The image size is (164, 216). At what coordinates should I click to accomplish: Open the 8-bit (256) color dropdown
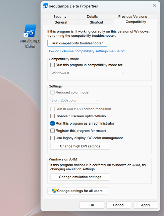[75, 100]
